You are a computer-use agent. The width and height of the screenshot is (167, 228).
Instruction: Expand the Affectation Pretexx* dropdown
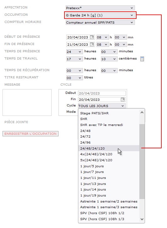coord(100,8)
